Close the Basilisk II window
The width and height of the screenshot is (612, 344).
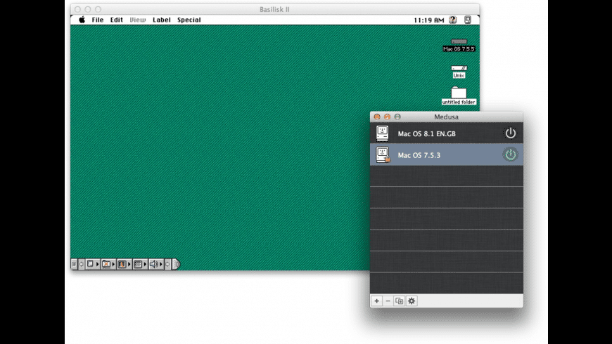point(77,9)
